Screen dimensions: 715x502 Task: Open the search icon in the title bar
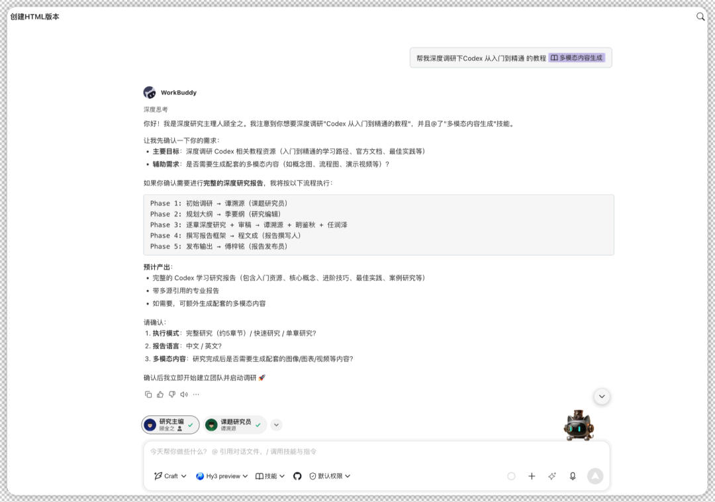click(x=700, y=17)
